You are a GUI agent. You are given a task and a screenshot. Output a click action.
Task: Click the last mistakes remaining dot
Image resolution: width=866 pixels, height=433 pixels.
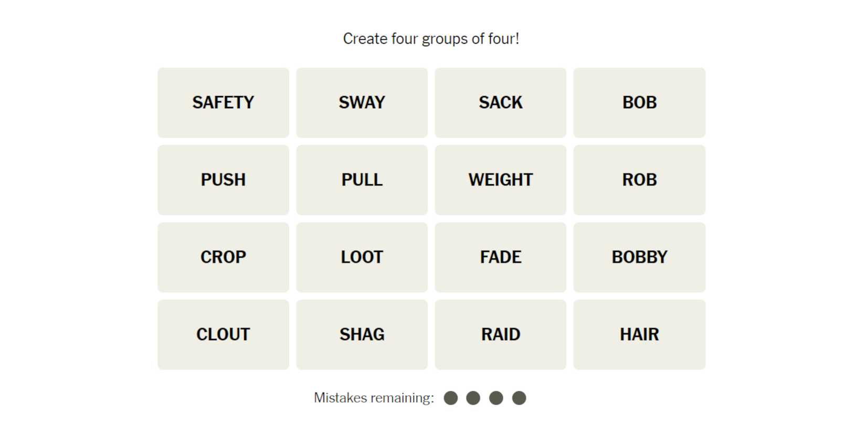click(x=519, y=398)
